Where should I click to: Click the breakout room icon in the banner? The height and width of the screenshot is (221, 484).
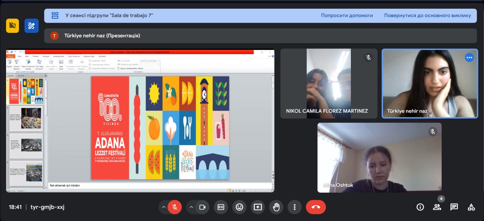[55, 15]
